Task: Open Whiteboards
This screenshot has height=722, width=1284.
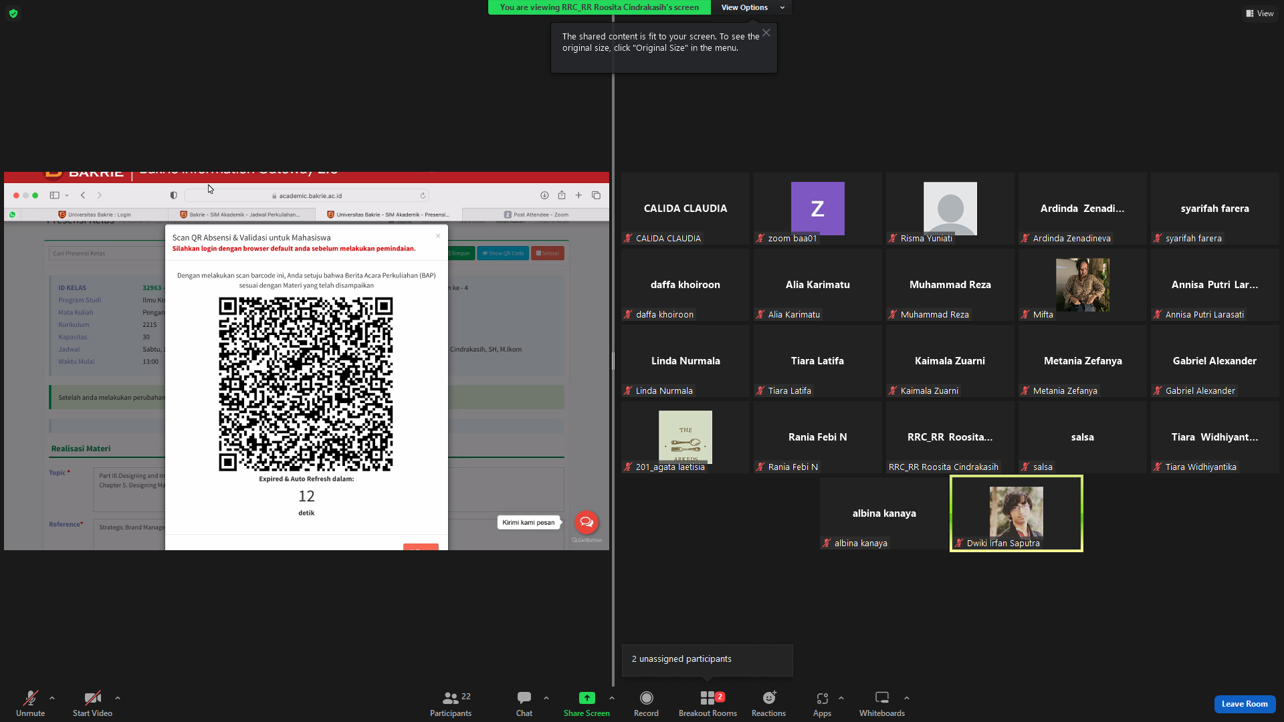Action: pos(882,703)
